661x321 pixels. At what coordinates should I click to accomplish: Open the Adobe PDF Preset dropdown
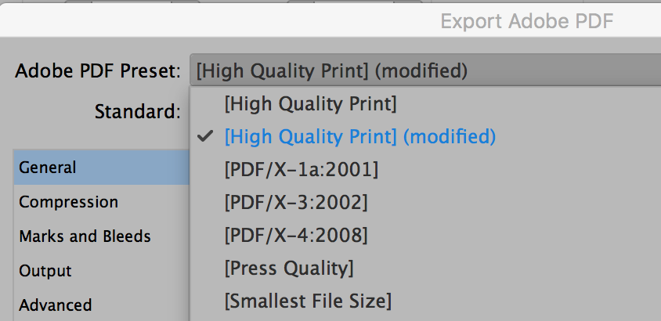[423, 71]
